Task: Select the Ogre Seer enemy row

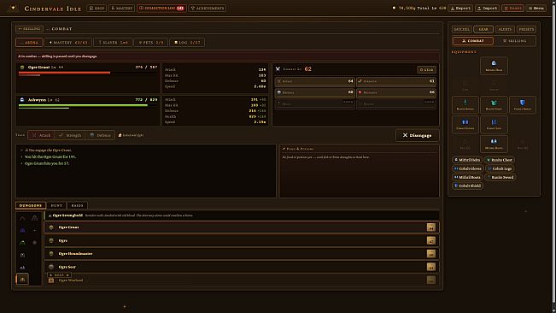Action: click(242, 267)
